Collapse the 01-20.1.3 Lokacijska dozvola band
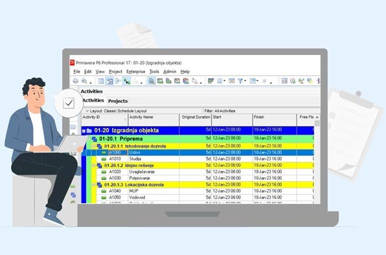This screenshot has height=255, width=386. click(94, 184)
